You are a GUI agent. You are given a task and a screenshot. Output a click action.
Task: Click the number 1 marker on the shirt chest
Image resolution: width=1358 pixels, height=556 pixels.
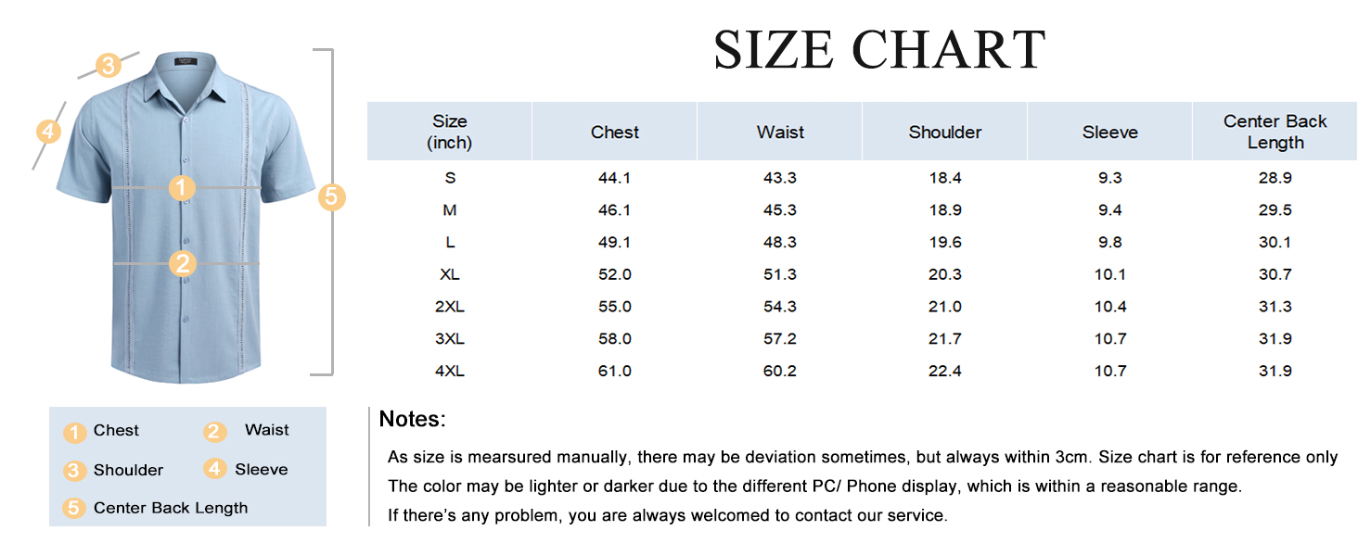tap(183, 188)
